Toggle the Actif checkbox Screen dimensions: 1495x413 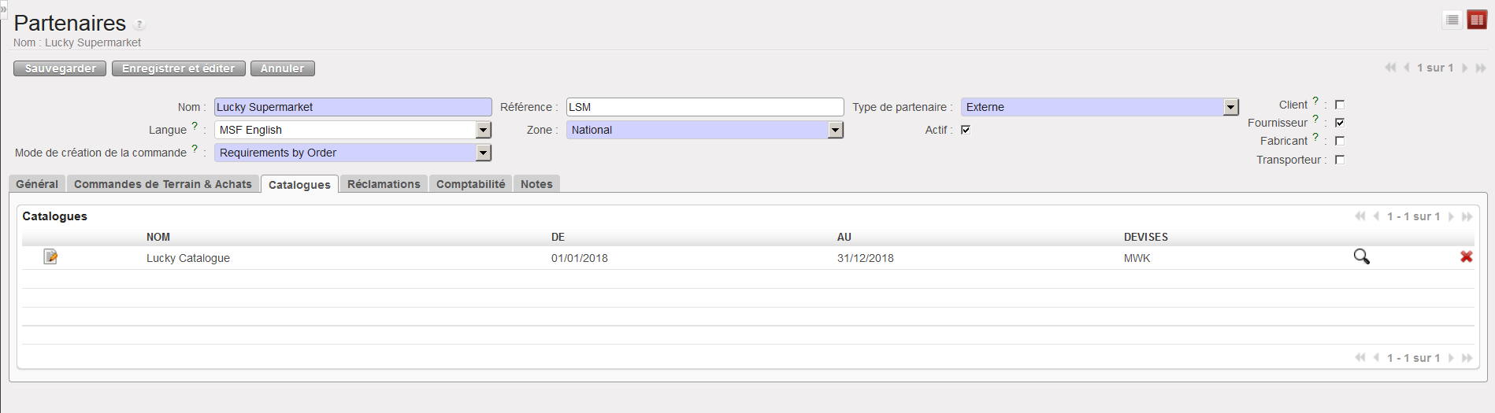pos(966,130)
